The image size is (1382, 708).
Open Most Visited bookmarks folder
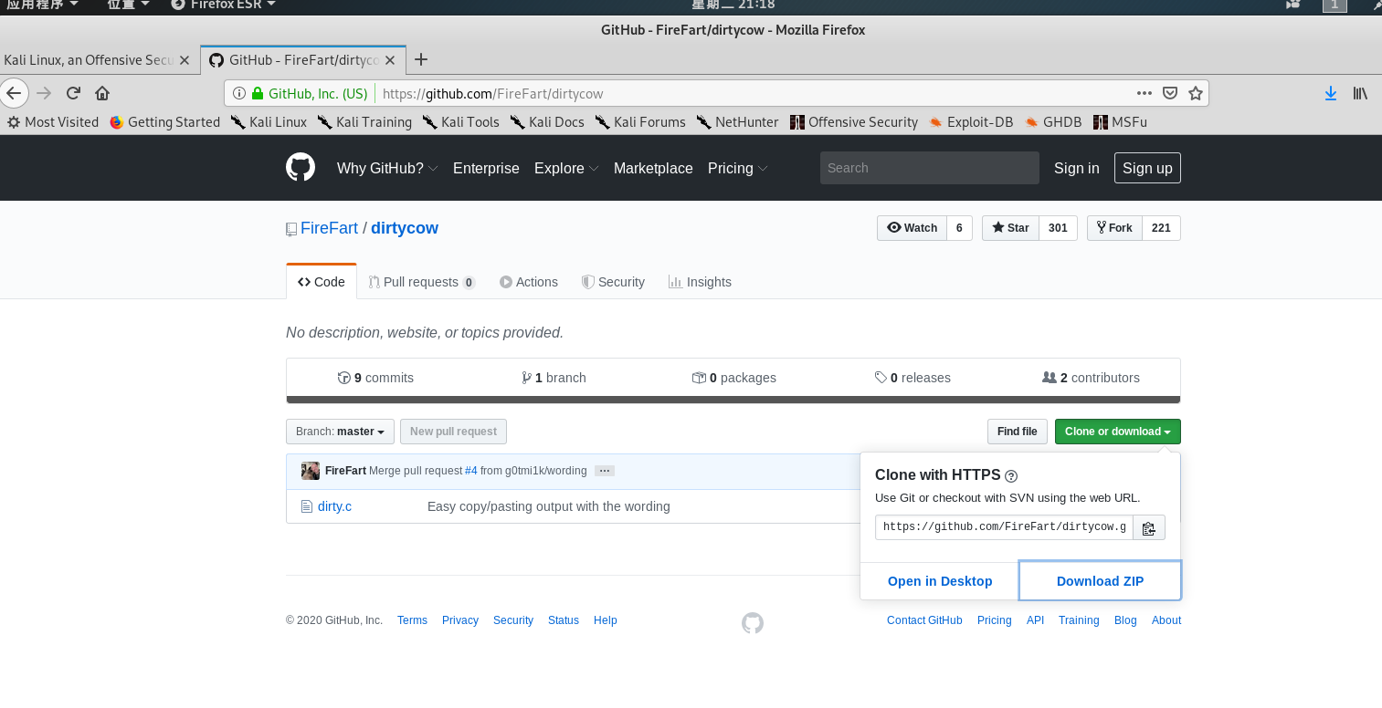tap(53, 121)
